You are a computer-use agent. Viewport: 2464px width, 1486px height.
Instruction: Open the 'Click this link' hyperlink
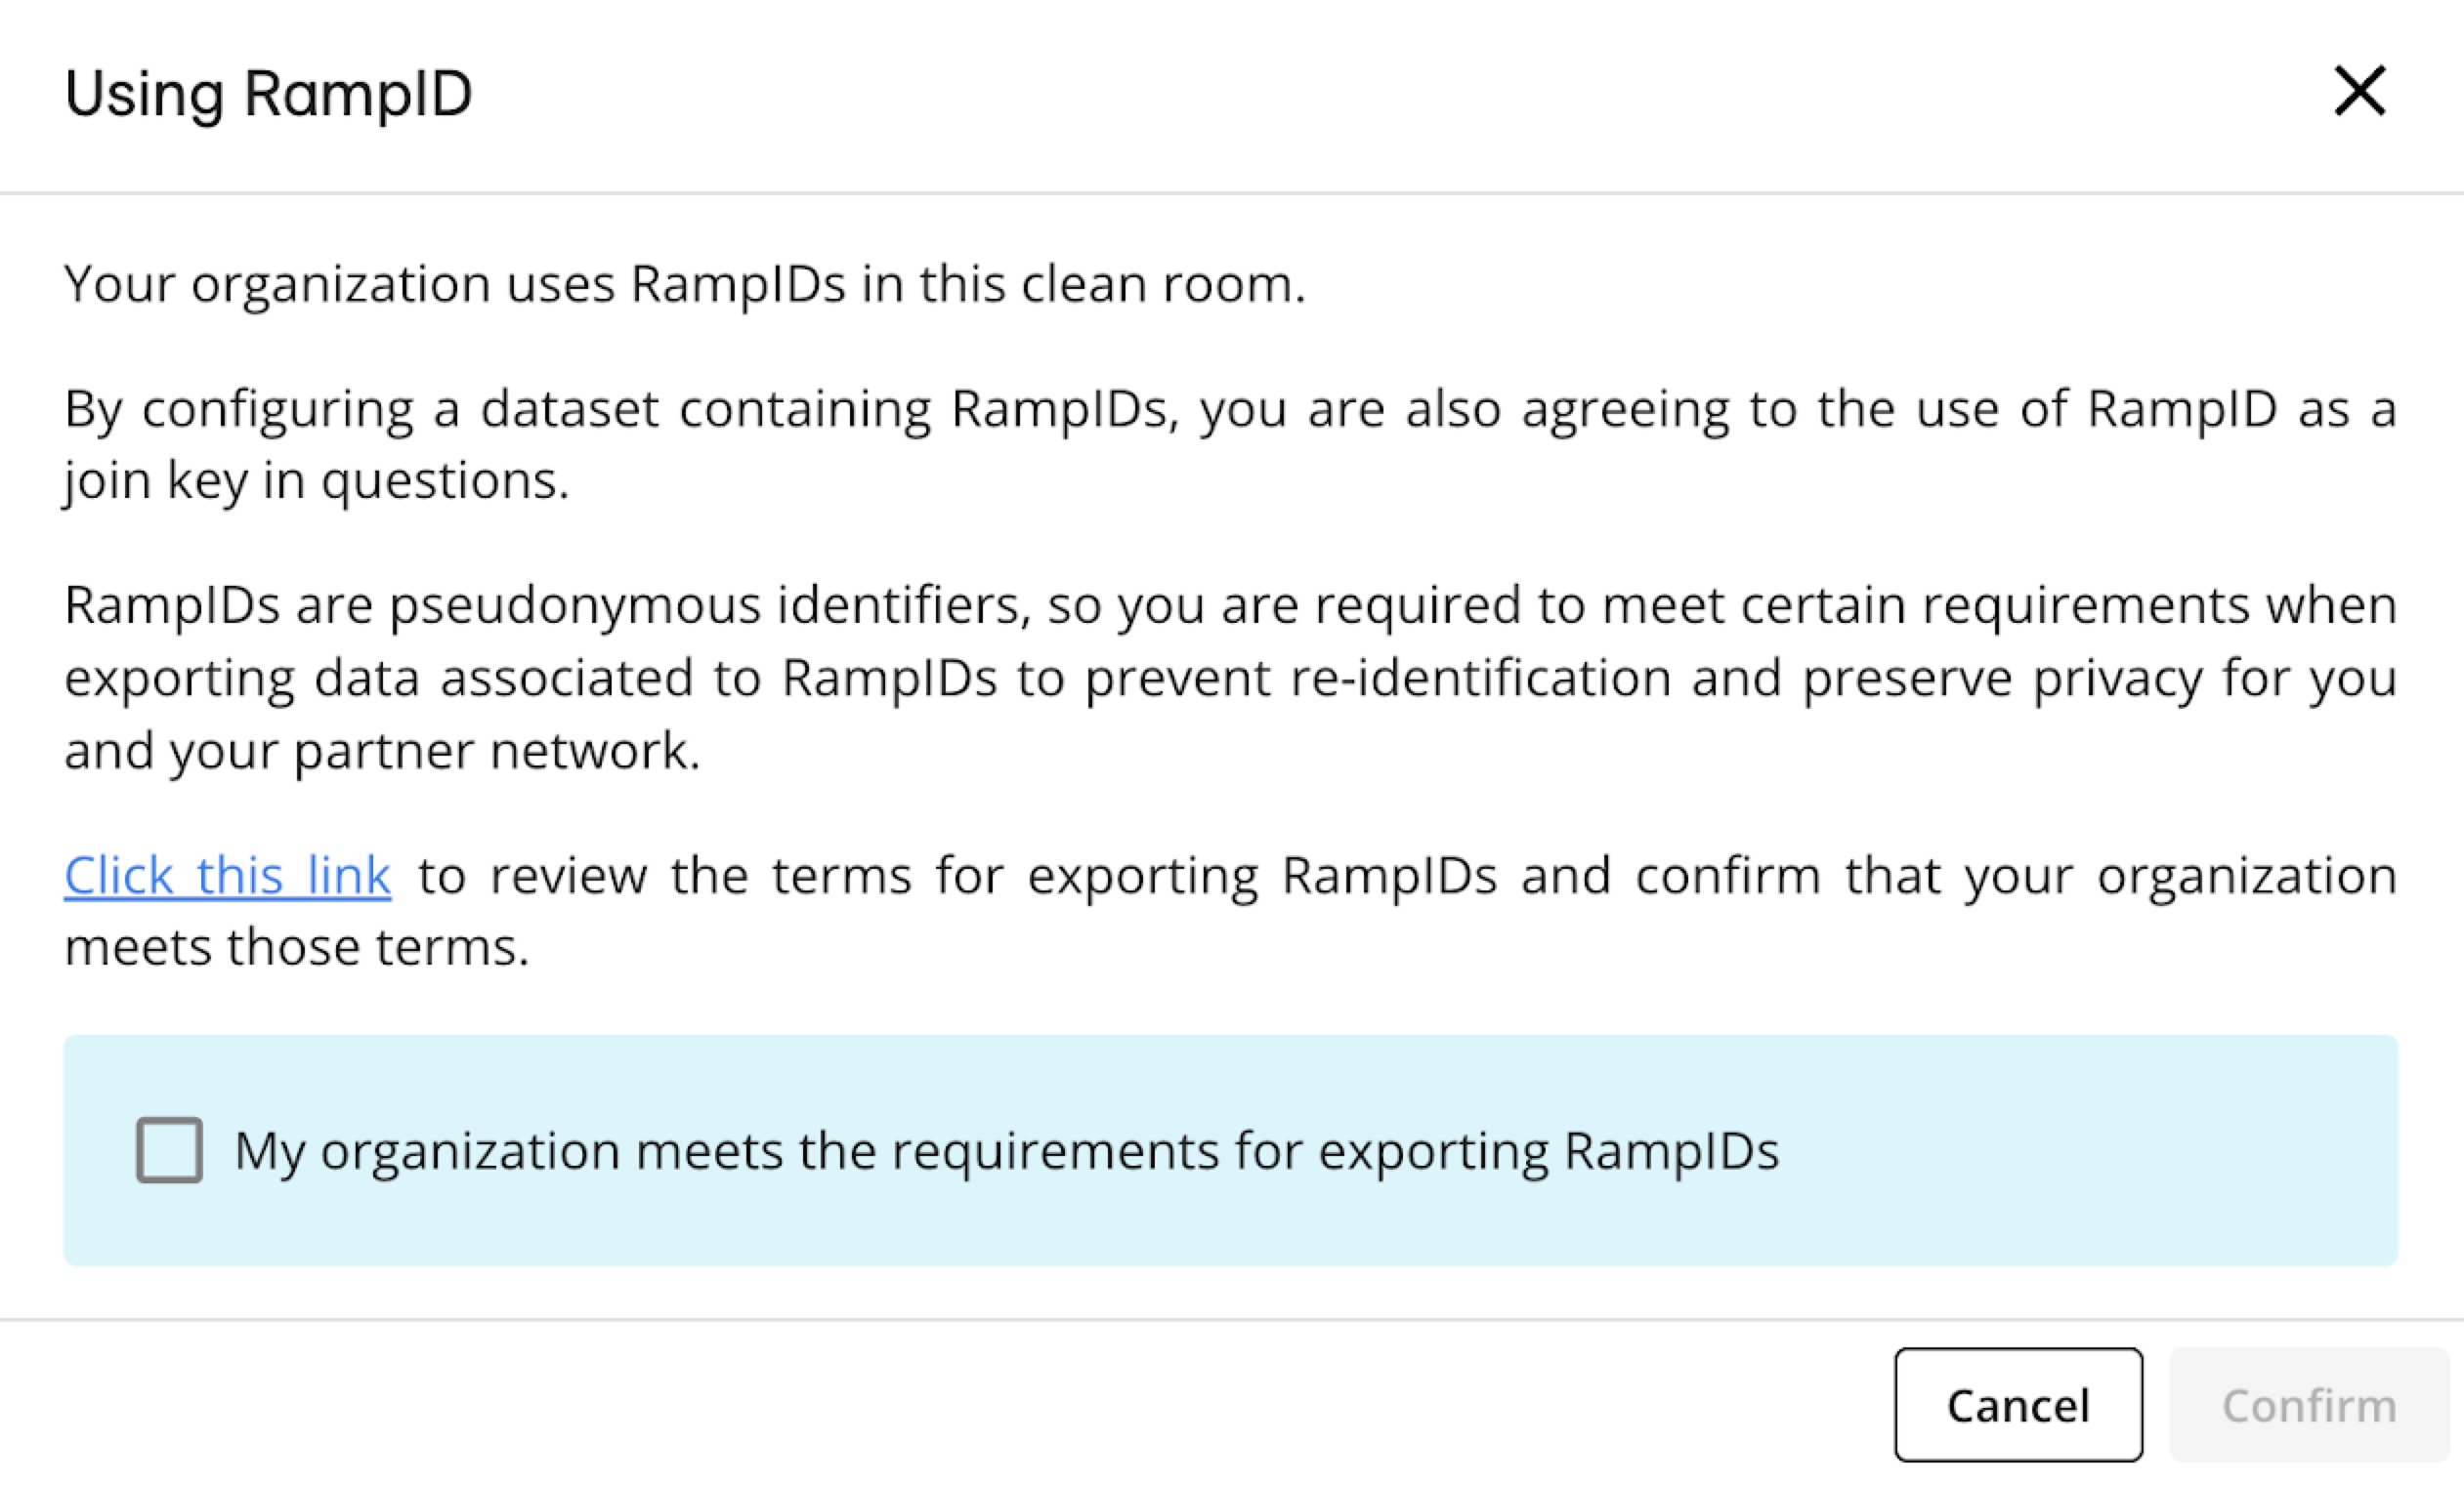tap(227, 876)
